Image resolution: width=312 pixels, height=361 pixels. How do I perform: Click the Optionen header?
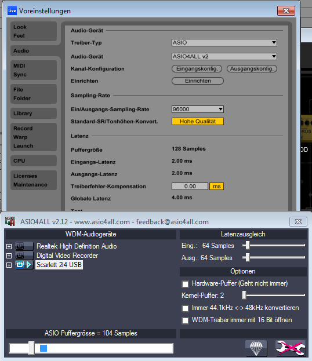click(x=243, y=271)
